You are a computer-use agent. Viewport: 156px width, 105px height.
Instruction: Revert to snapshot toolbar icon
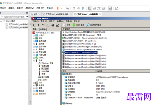click(x=78, y=8)
